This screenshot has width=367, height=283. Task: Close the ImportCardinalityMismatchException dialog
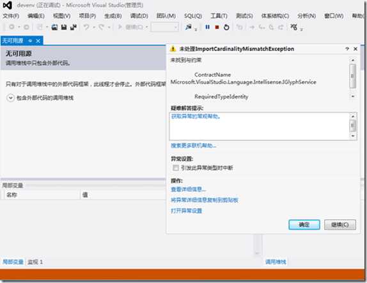tap(355, 49)
